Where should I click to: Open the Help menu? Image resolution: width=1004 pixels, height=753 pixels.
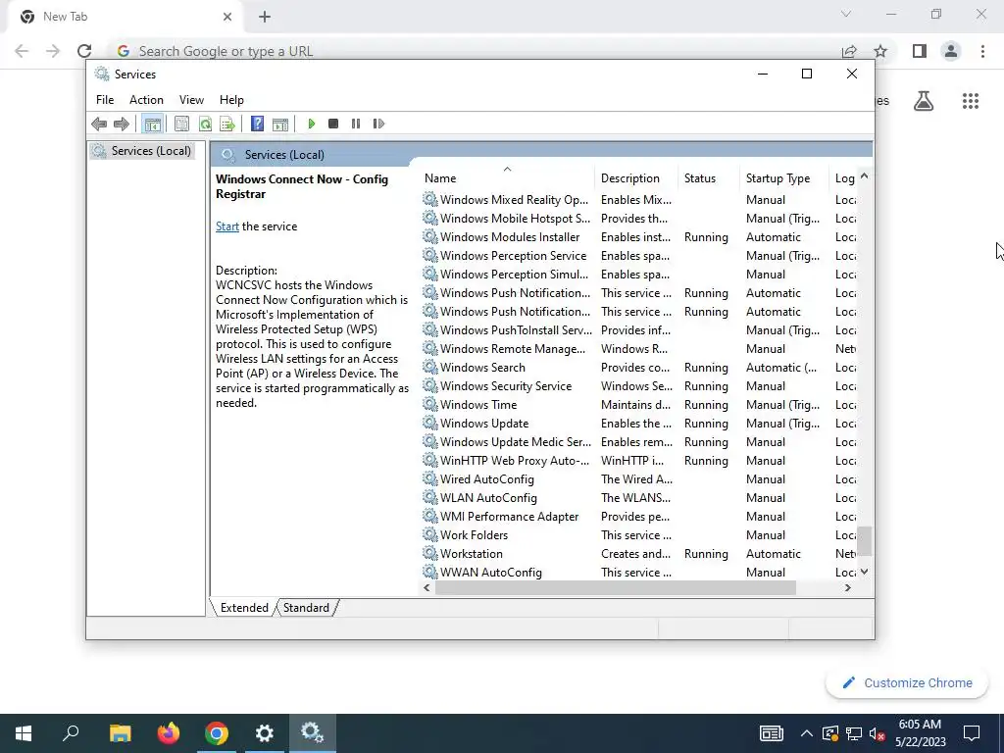pyautogui.click(x=231, y=100)
